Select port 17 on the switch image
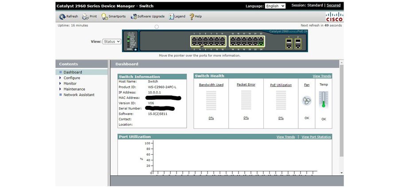This screenshot has width=399, height=187. [244, 39]
